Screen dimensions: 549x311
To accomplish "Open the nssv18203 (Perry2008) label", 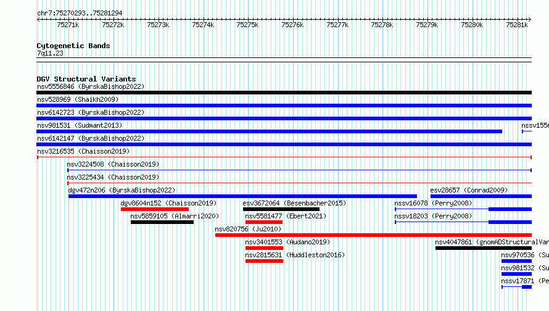I will click(x=433, y=216).
